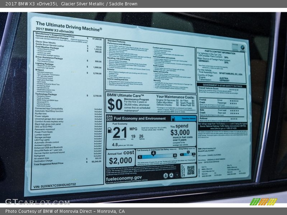Click the greenhouse gas rating marker 4
This screenshot has width=287, height=215.
[x=153, y=153]
